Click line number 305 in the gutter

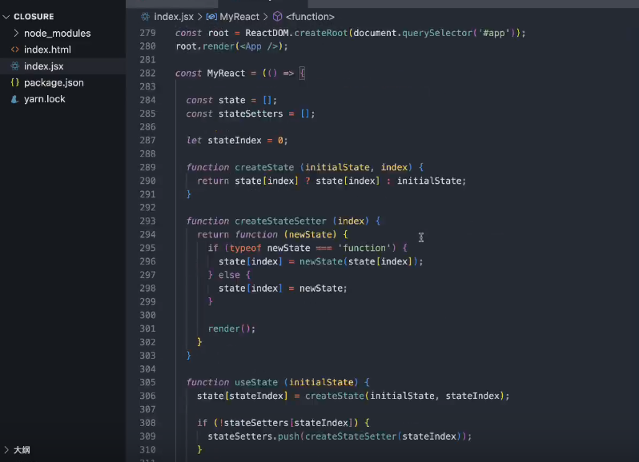click(147, 382)
